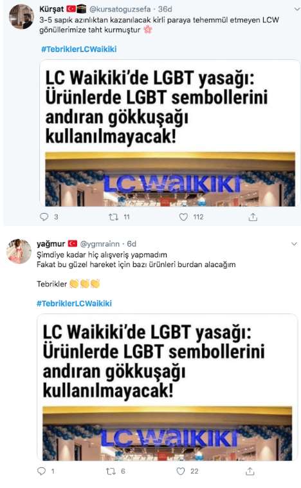This screenshot has width=301, height=488.
Task: Share yağmur's tweet via share icon
Action: (x=250, y=471)
